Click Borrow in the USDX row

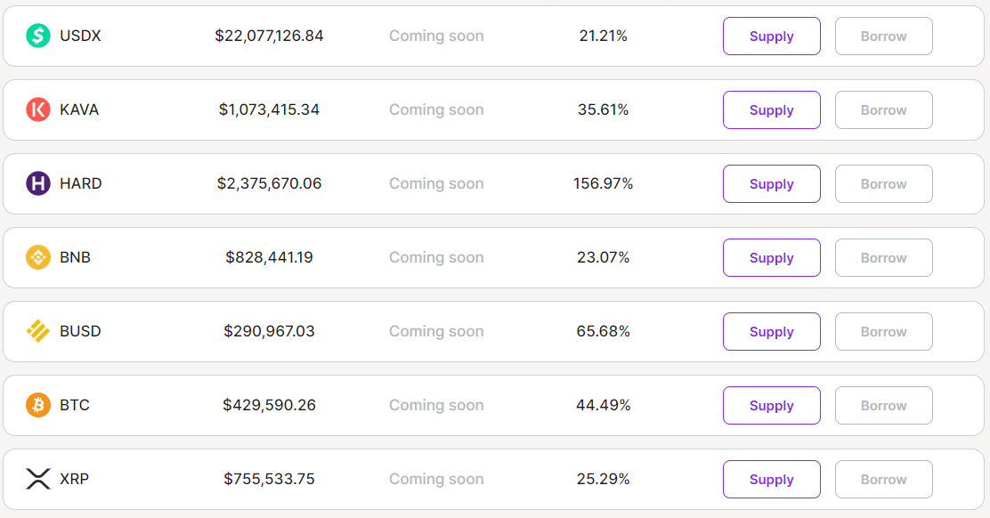coord(884,36)
